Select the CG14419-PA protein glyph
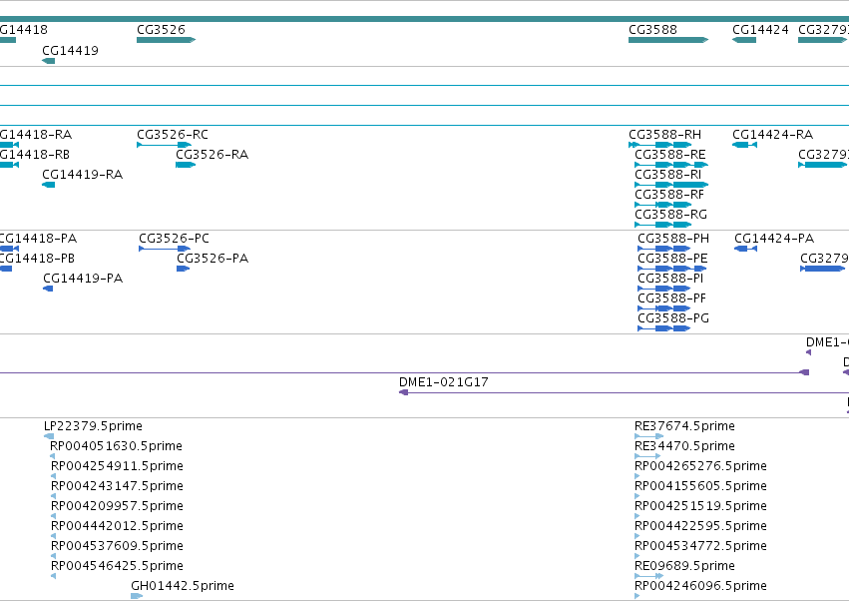Image resolution: width=849 pixels, height=601 pixels. tap(48, 289)
